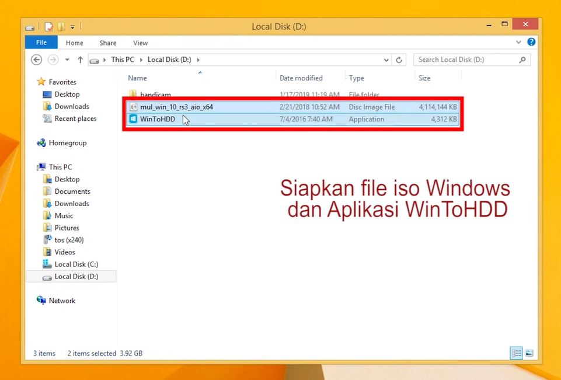561x380 pixels.
Task: Expand the arrow after This PC breadcrumb
Action: [141, 60]
